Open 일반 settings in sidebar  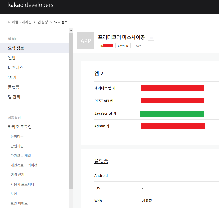point(12,58)
